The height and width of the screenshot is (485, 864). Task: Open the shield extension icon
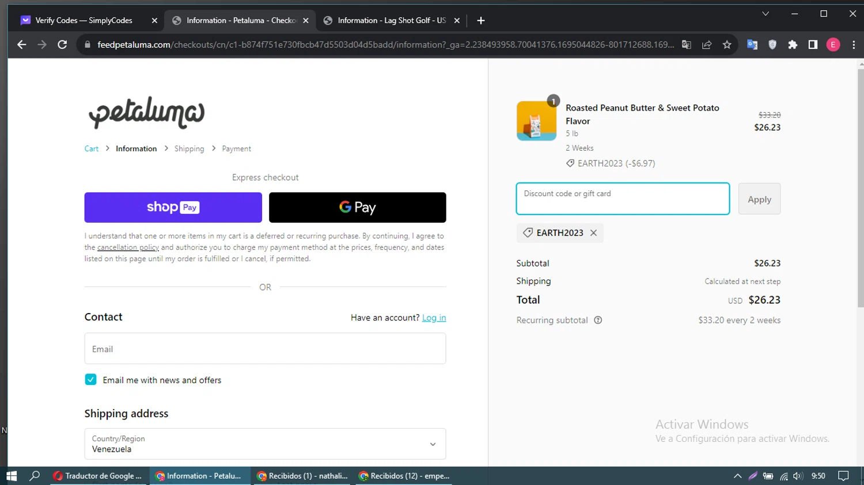tap(772, 44)
